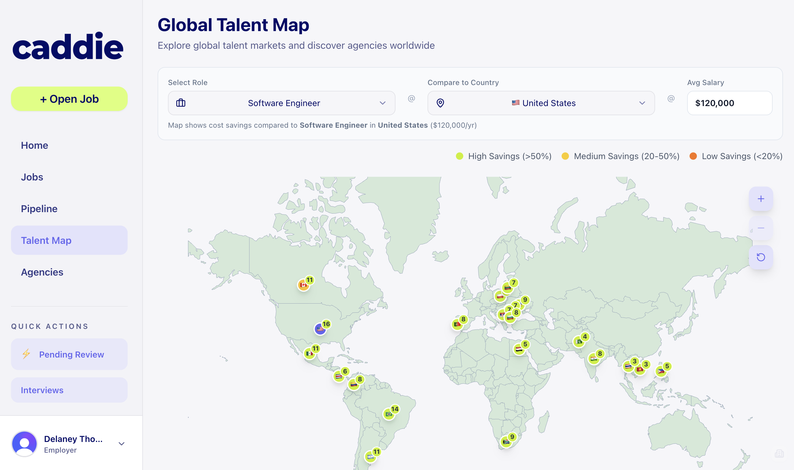Screen dimensions: 794x470
Task: Click the Pending Review lightning bolt icon
Action: pyautogui.click(x=26, y=354)
